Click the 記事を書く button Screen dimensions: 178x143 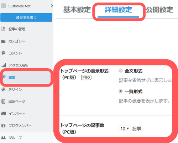pyautogui.click(x=26, y=18)
